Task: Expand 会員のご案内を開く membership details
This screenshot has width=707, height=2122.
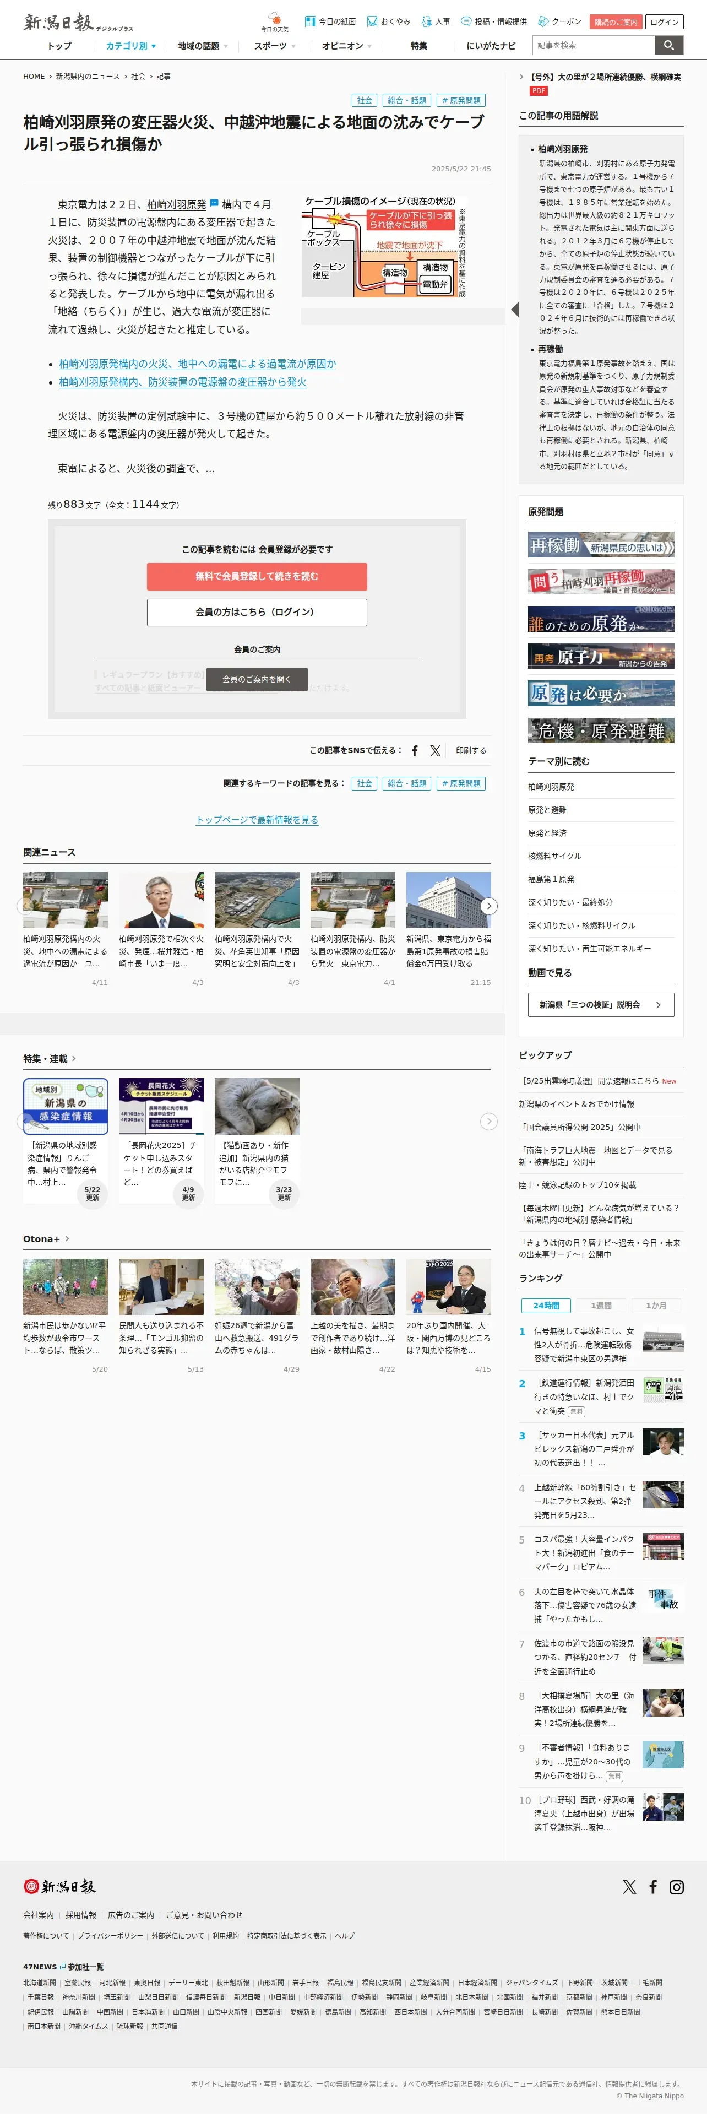Action: (257, 679)
